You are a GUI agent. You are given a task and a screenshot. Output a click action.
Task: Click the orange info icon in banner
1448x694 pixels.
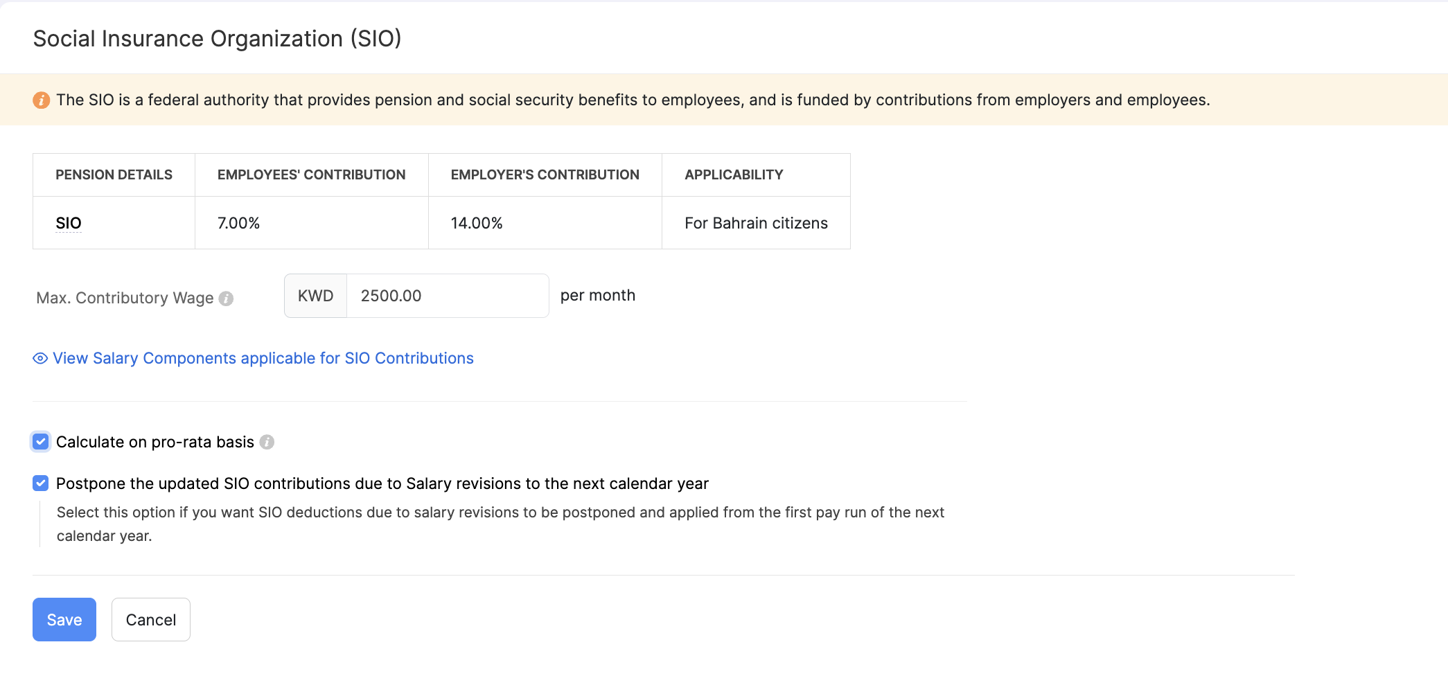pyautogui.click(x=42, y=100)
